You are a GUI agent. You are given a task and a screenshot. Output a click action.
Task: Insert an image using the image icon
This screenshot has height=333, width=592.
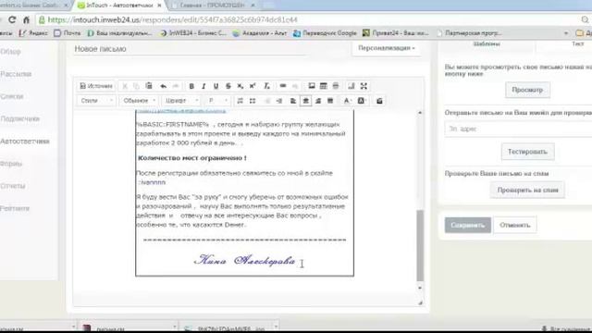[312, 86]
